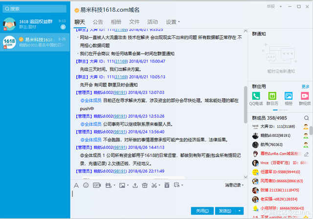Click the upload file icon
This screenshot has width=313, height=219.
tap(135, 185)
